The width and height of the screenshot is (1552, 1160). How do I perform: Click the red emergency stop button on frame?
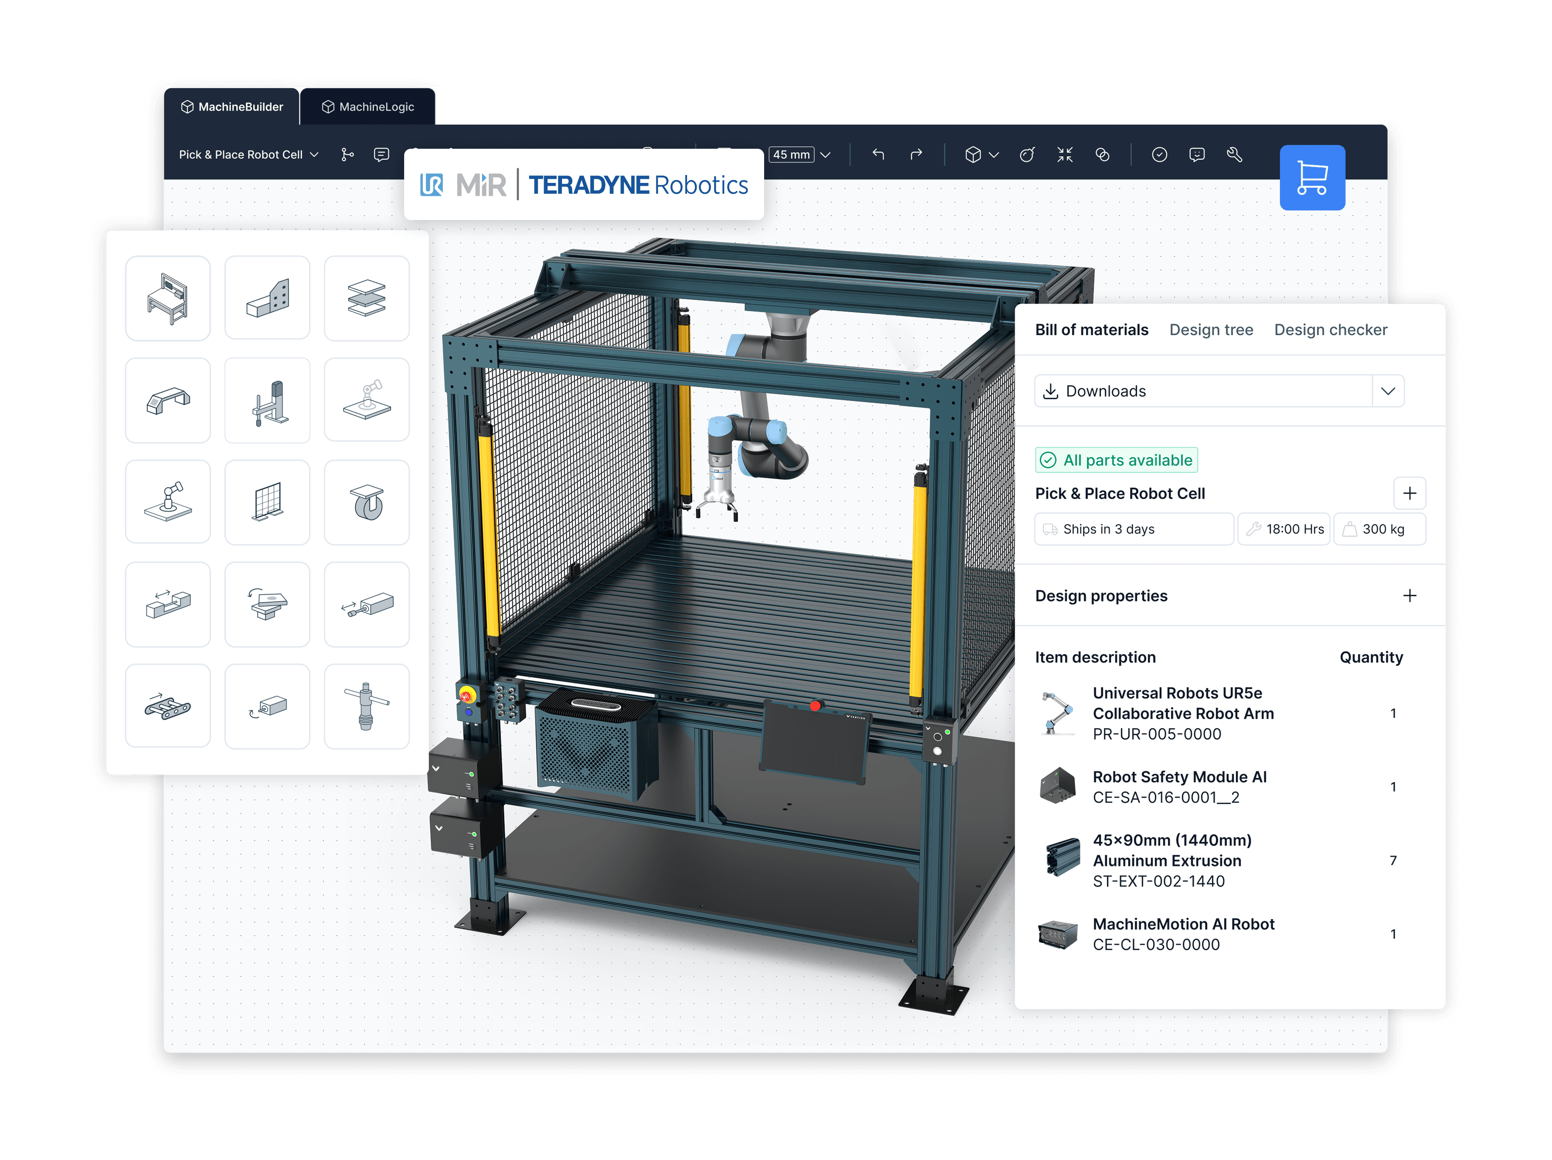coord(467,695)
